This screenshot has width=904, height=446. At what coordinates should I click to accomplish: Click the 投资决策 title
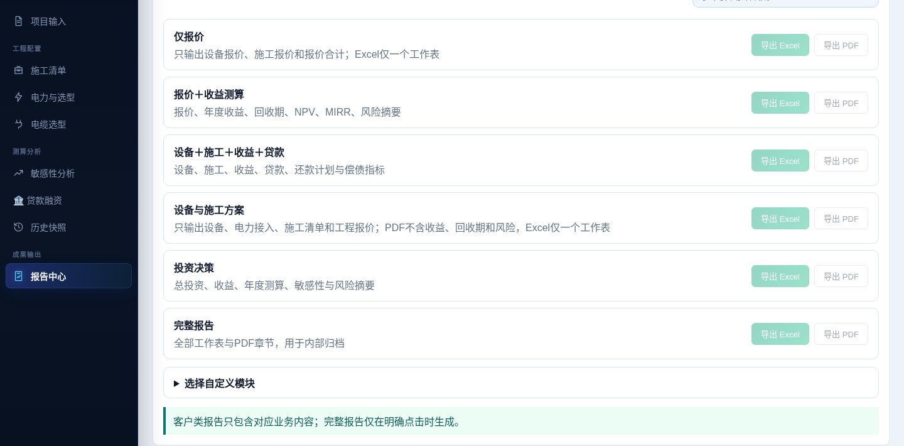tap(194, 268)
